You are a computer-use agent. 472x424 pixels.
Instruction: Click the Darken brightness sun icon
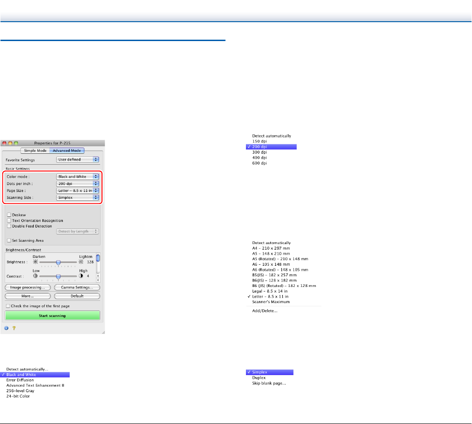(x=35, y=262)
